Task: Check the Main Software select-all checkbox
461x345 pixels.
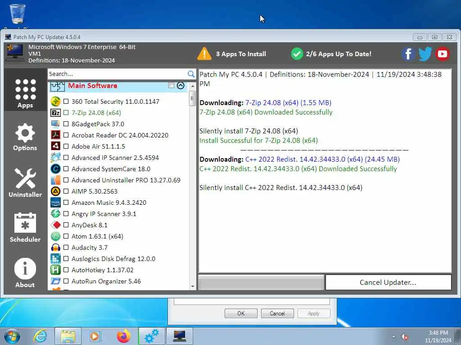Action: tap(171, 85)
